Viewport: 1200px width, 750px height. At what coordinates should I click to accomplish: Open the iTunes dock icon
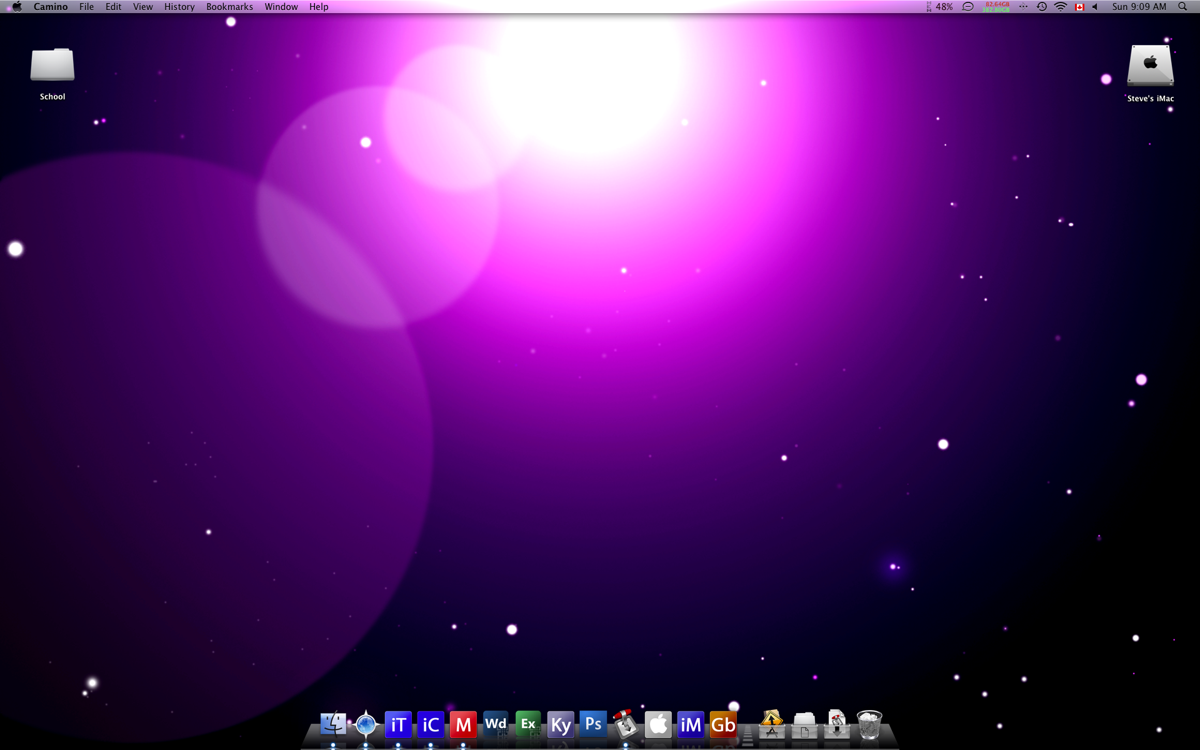[398, 725]
